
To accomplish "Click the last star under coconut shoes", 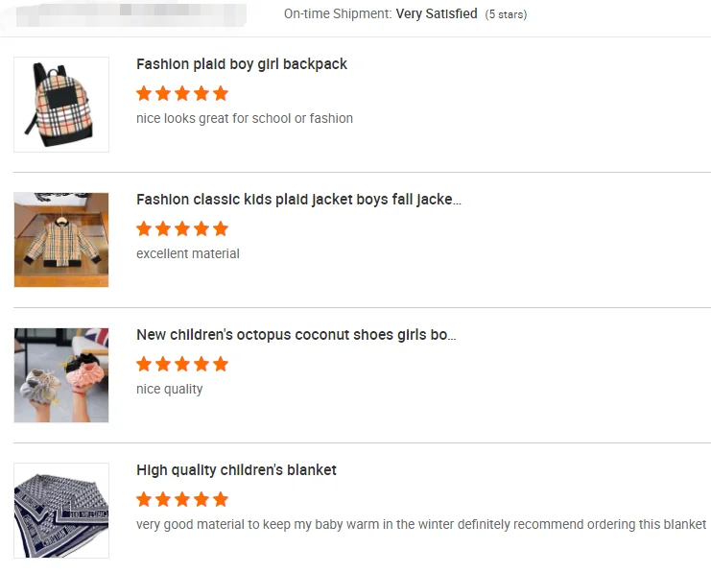I will pos(221,364).
